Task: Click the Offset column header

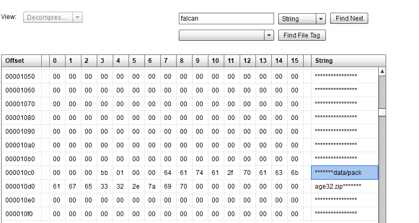Action: pyautogui.click(x=21, y=61)
